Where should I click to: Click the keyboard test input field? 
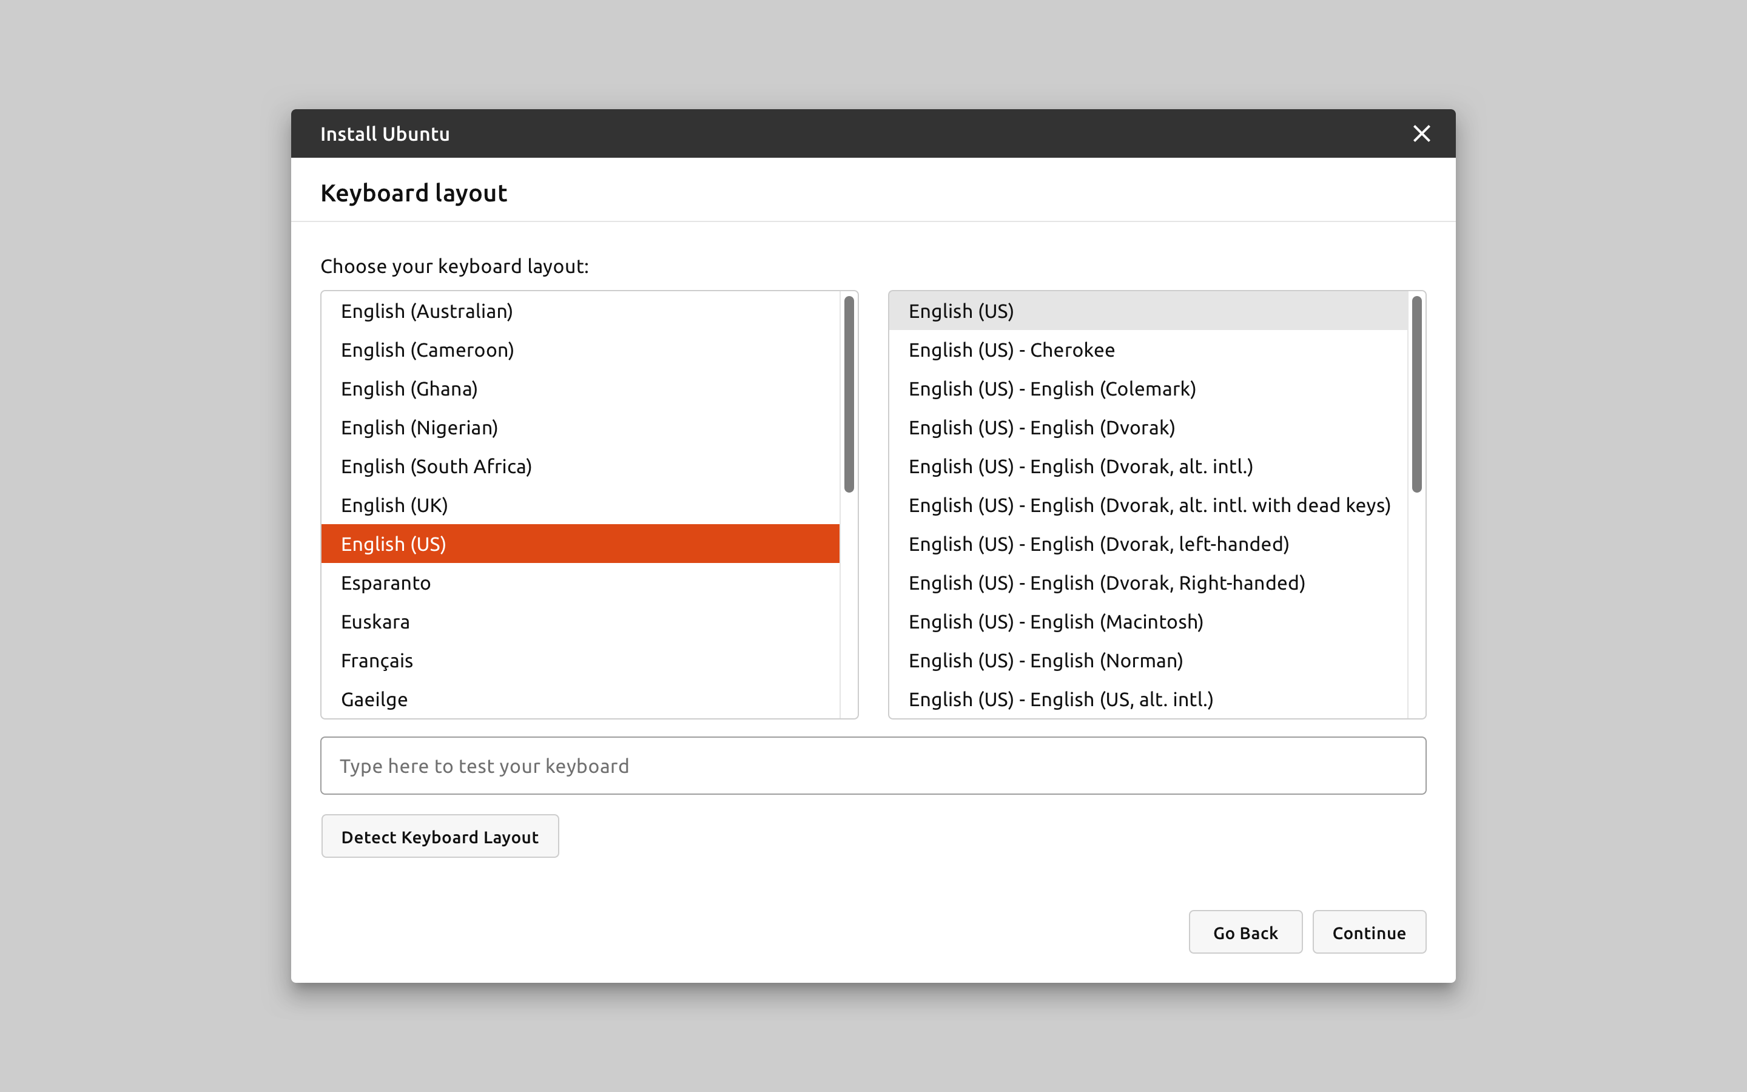[x=873, y=766]
